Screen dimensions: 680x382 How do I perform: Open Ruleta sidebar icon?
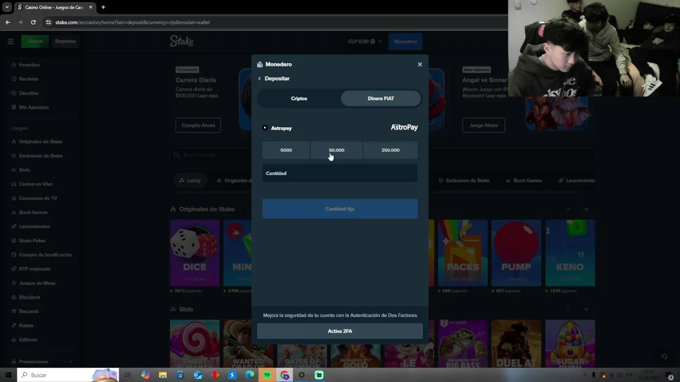point(14,326)
